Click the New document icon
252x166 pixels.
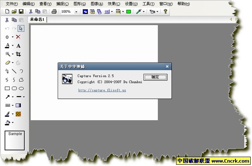point(7,11)
